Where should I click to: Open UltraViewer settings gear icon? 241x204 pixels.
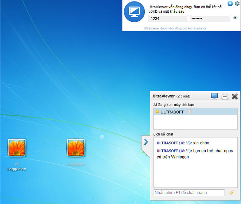(x=237, y=3)
